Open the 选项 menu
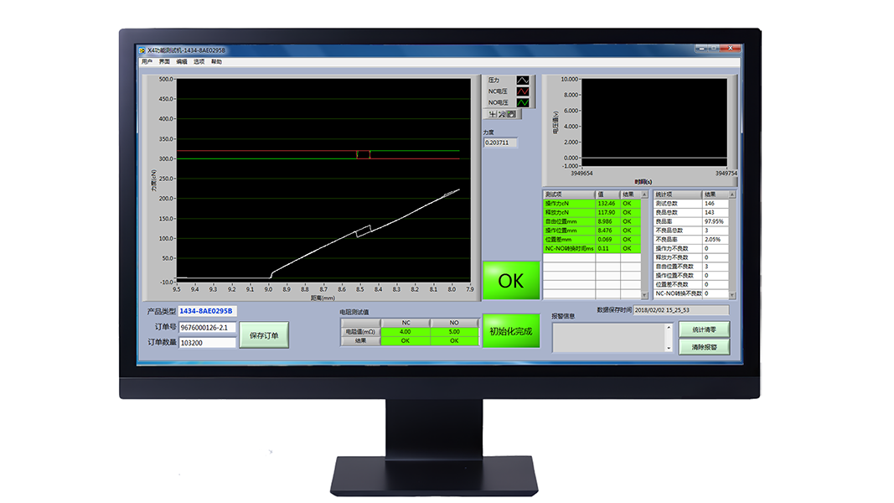This screenshot has width=894, height=503. tap(199, 61)
